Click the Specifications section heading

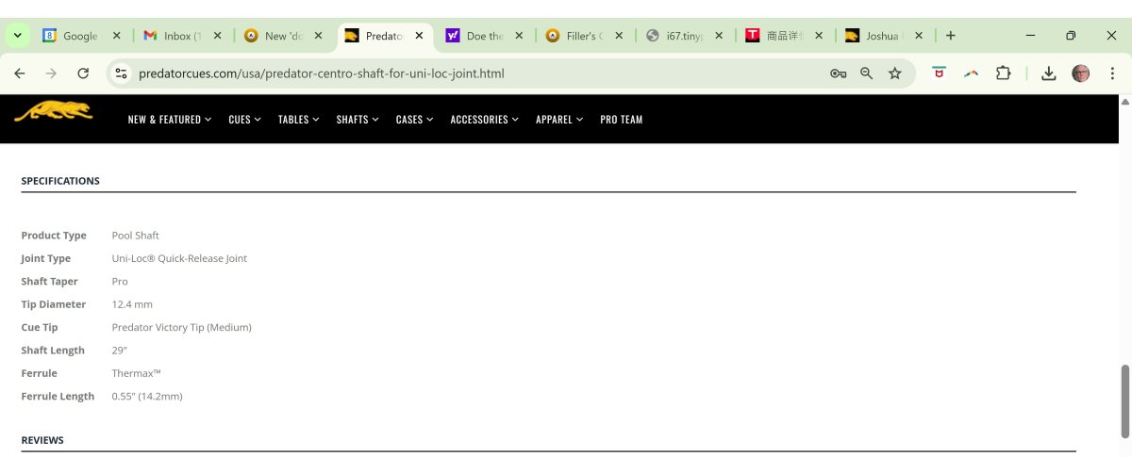(60, 181)
